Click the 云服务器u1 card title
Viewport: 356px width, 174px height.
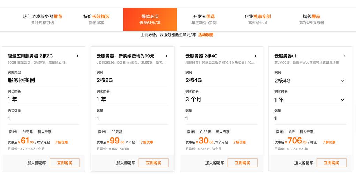[x=285, y=56]
